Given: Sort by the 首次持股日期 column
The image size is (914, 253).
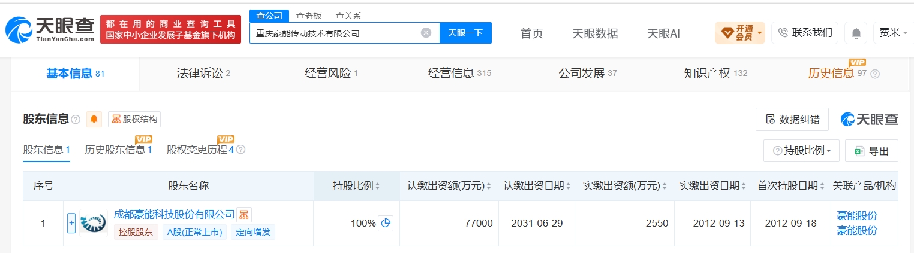Looking at the screenshot, I should coord(787,186).
